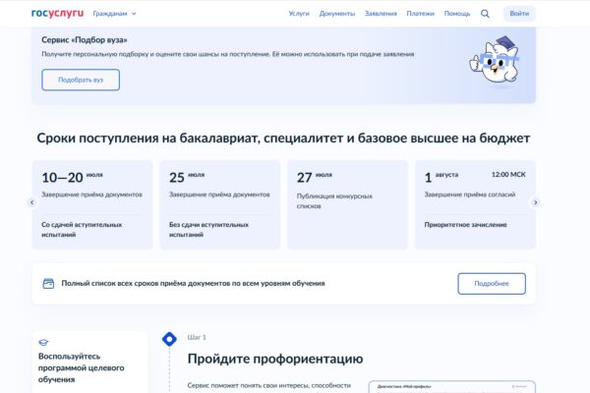Click the Со сдачей вступительных испытаний text

82,229
